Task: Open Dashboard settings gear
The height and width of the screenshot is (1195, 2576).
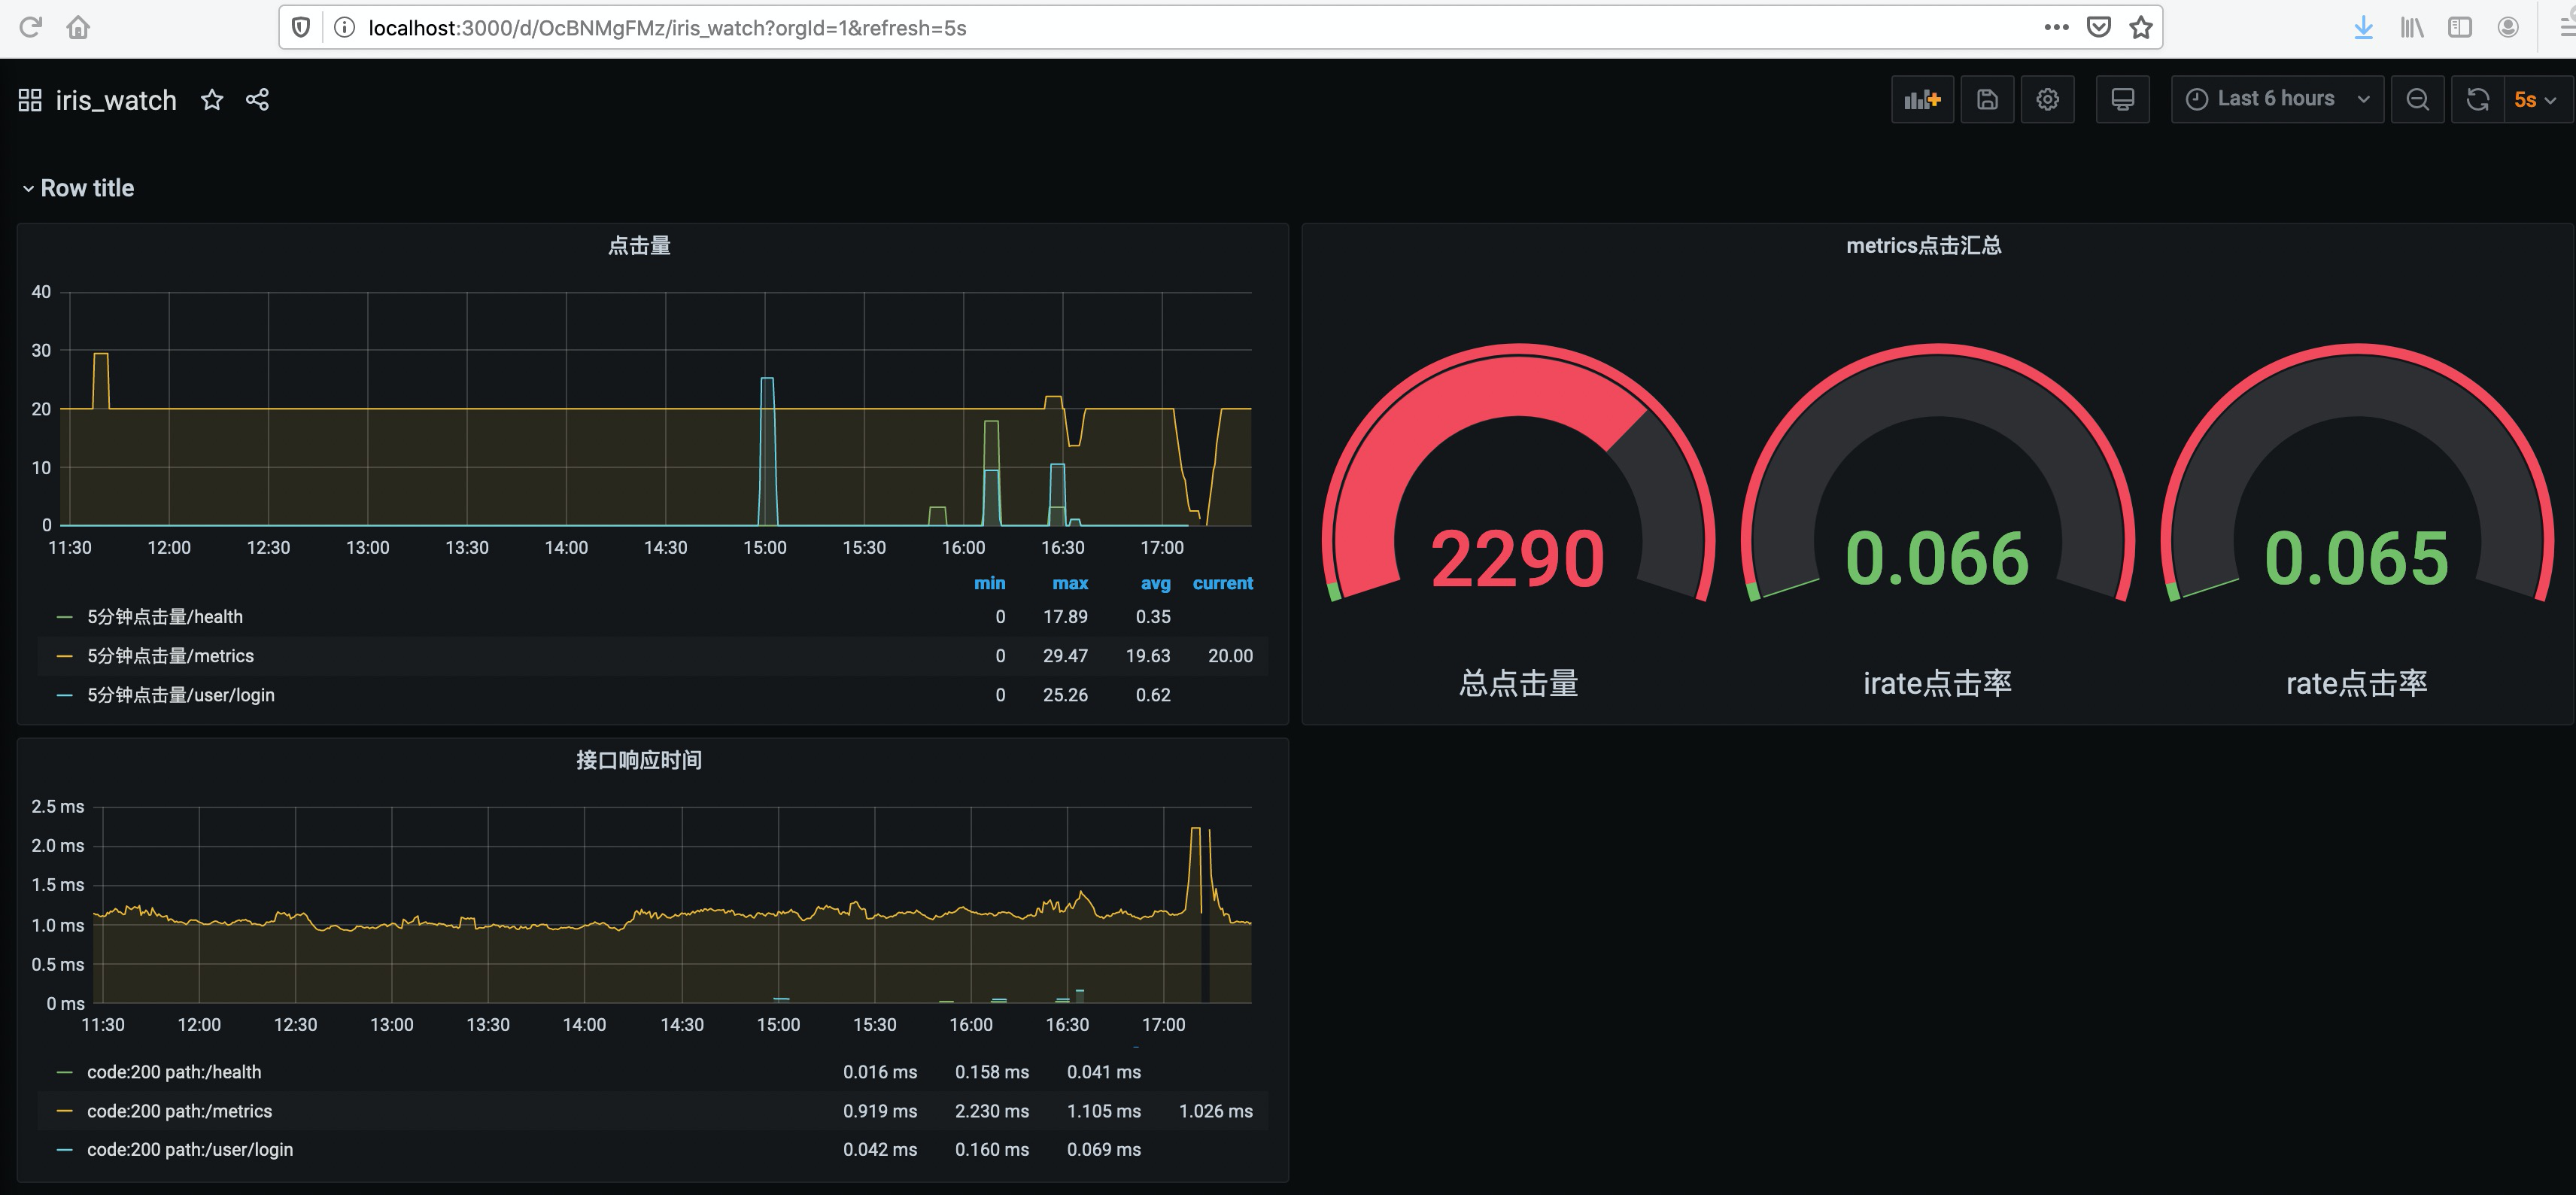Action: [x=2048, y=99]
